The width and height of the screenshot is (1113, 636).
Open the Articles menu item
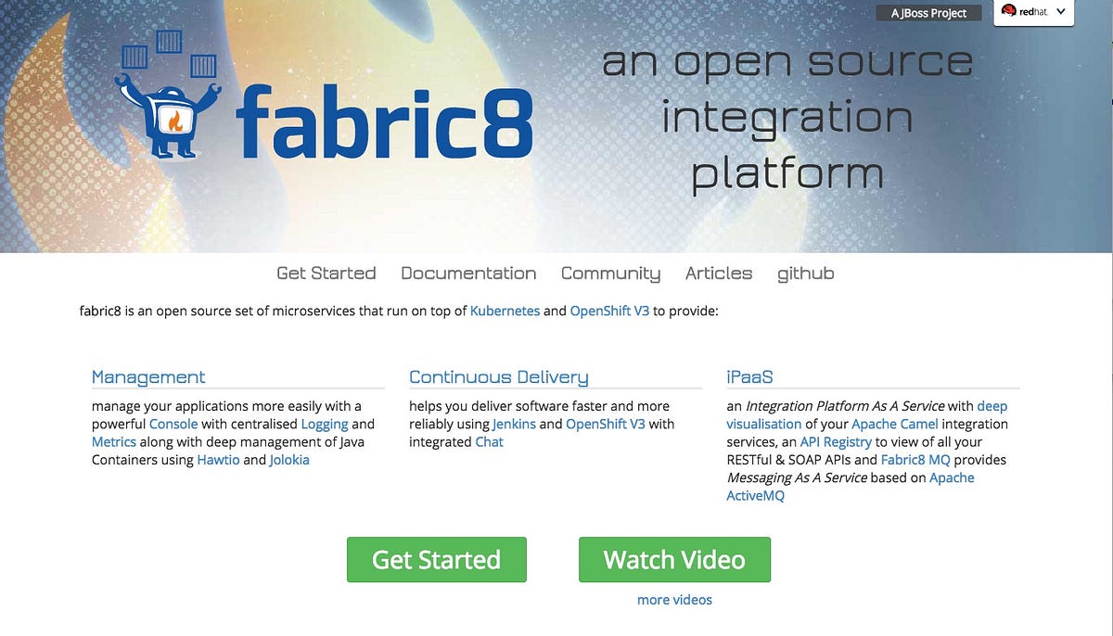tap(719, 273)
